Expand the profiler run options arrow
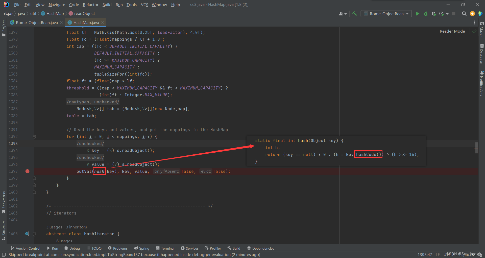 447,14
